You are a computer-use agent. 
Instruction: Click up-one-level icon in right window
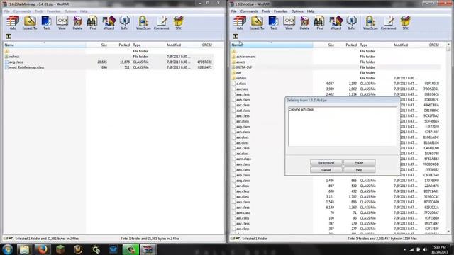(x=236, y=36)
